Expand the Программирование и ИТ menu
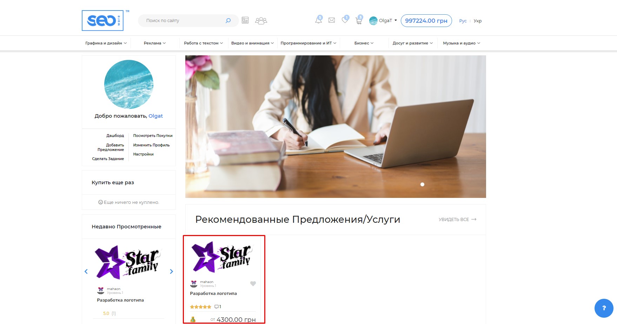The height and width of the screenshot is (324, 617). [308, 43]
